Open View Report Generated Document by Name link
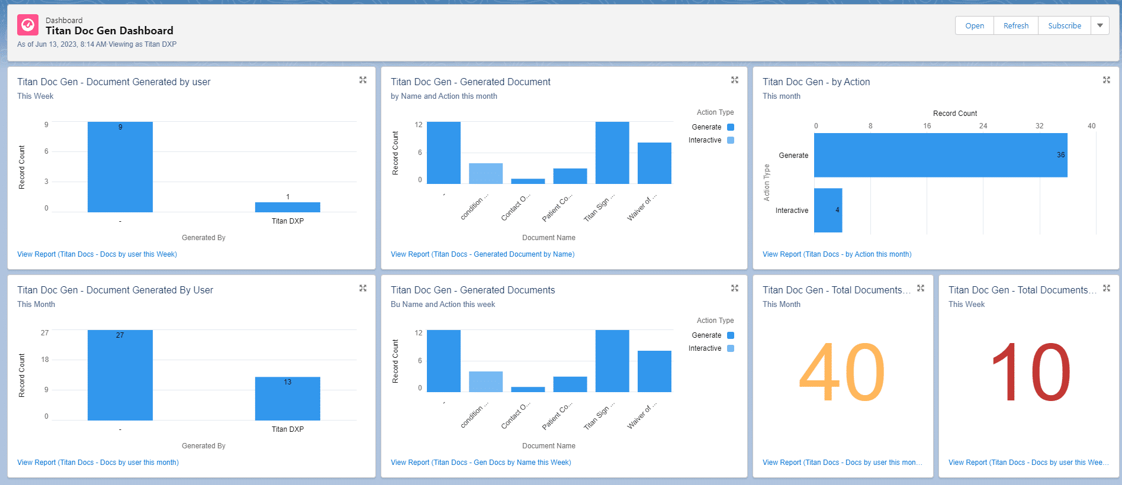This screenshot has height=485, width=1122. tap(482, 254)
